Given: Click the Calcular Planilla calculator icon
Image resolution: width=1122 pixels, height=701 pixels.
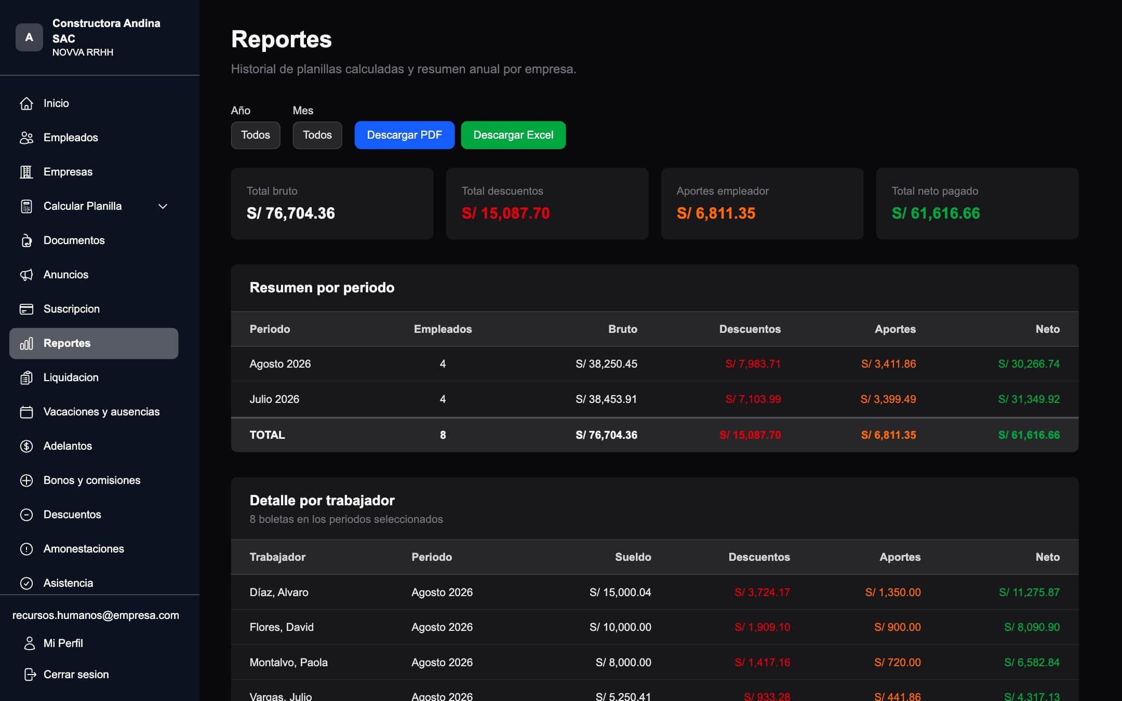Looking at the screenshot, I should (x=26, y=206).
